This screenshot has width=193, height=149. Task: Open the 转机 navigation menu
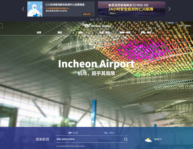(80, 32)
